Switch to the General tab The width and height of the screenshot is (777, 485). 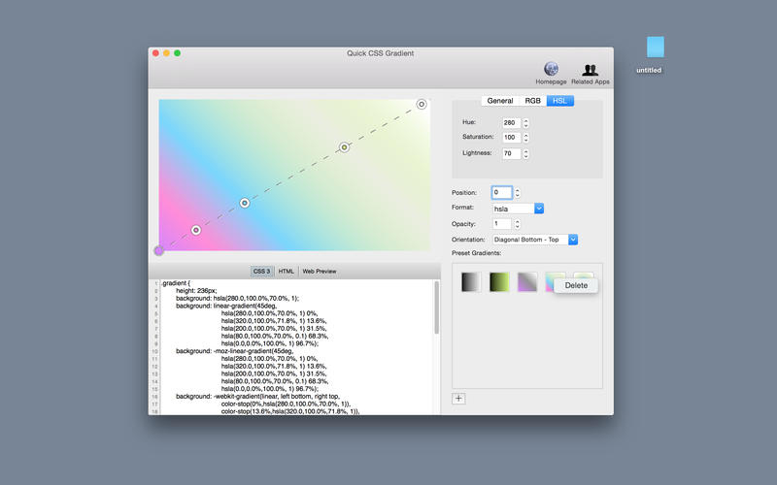pyautogui.click(x=499, y=101)
